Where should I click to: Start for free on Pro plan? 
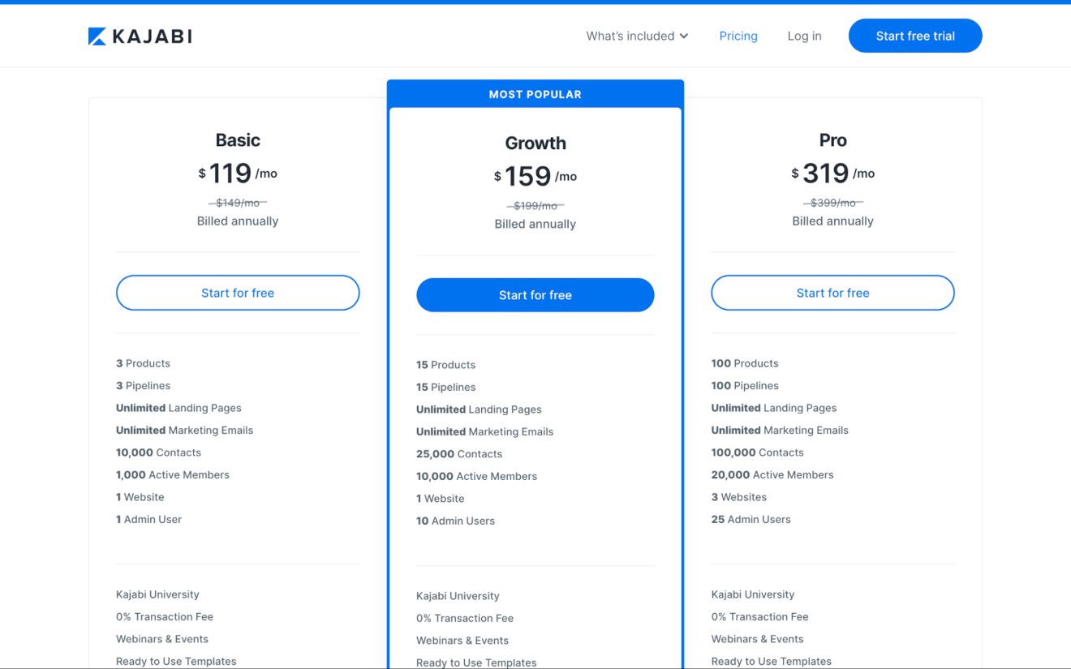[832, 293]
